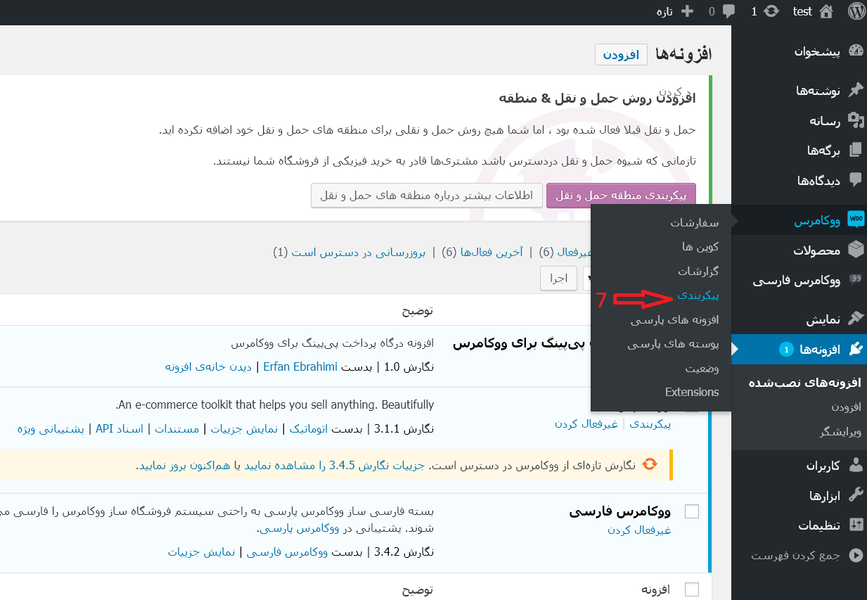Open افزونه های پارسی submenu item
The image size is (867, 600).
click(x=674, y=320)
